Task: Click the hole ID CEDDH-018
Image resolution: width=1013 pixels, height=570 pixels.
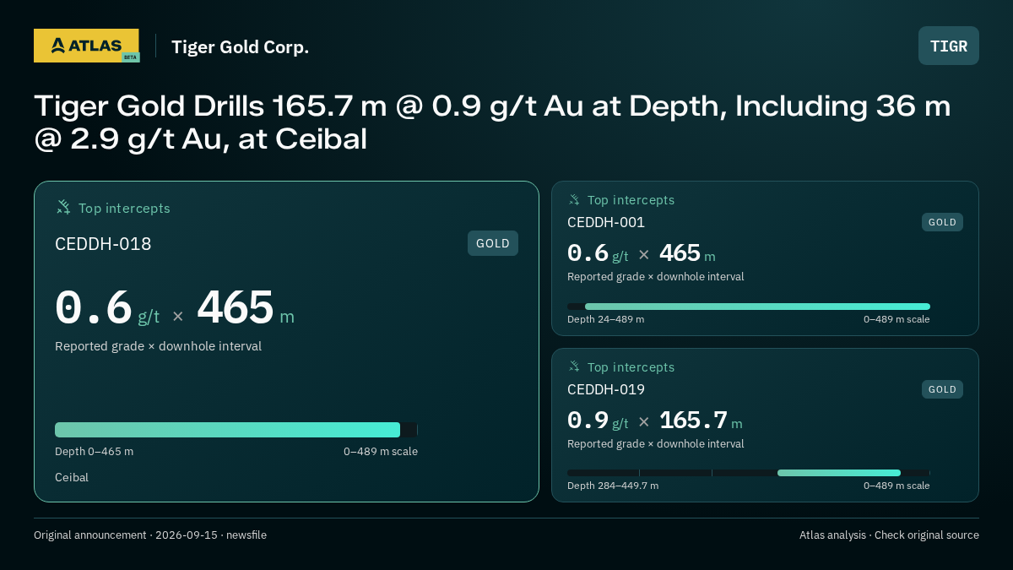Action: coord(103,244)
